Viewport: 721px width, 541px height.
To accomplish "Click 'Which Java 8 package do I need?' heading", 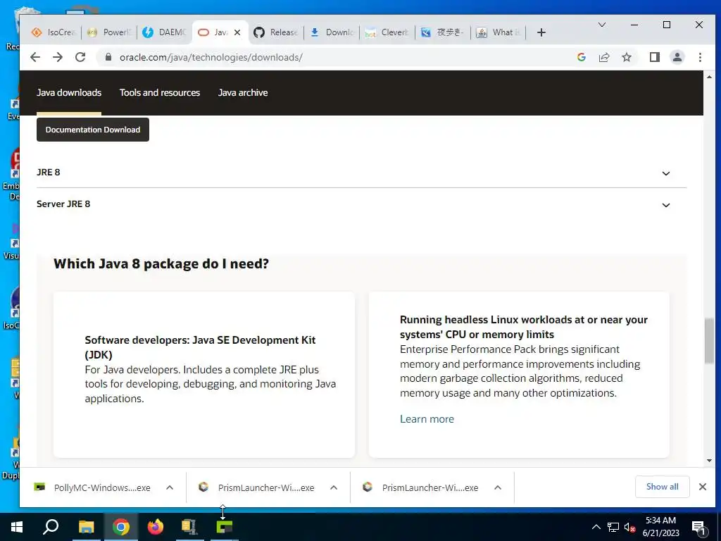I will click(161, 263).
